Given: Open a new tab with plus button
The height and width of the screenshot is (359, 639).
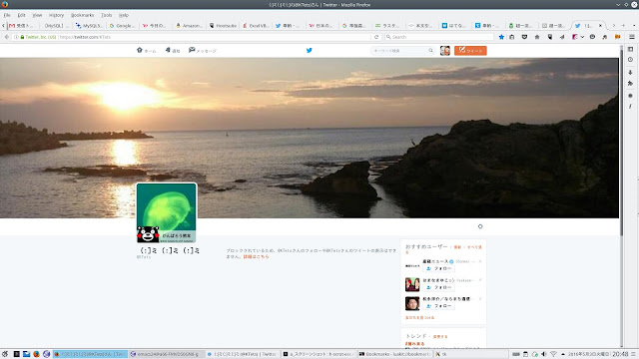Looking at the screenshot, I should tap(623, 25).
